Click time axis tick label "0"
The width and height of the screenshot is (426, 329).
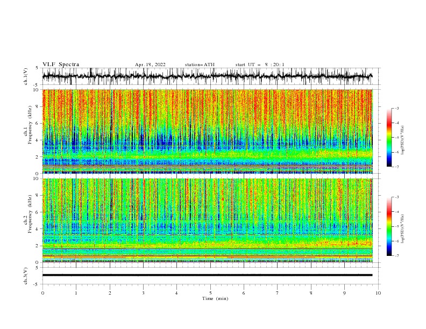coord(42,293)
